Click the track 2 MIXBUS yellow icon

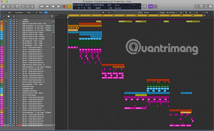coord(6,21)
